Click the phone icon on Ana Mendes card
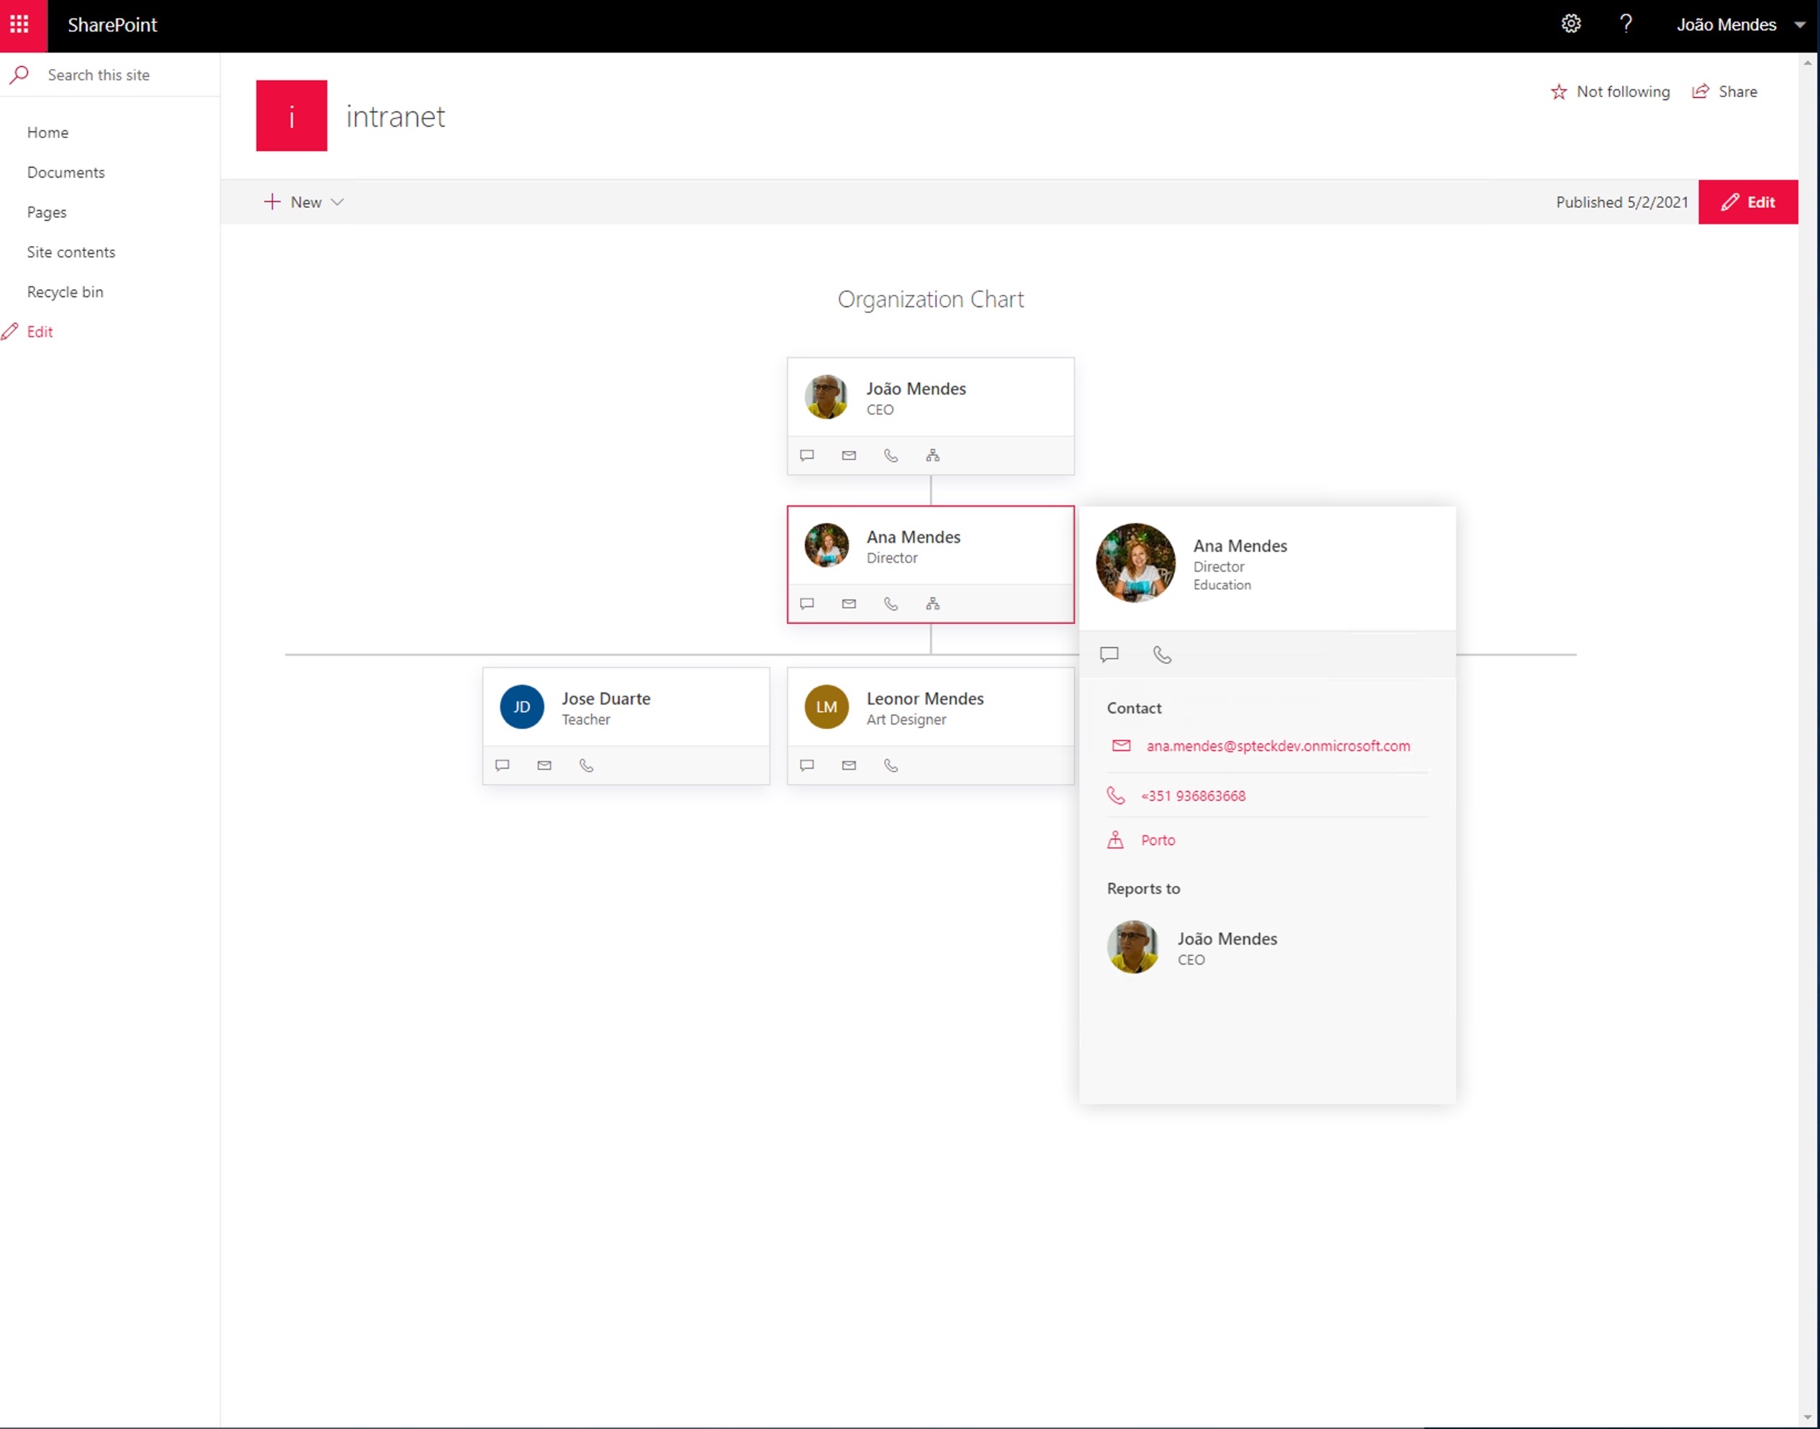Image resolution: width=1820 pixels, height=1429 pixels. pyautogui.click(x=891, y=602)
